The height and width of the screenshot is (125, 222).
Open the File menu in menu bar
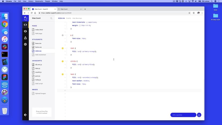[15, 1]
